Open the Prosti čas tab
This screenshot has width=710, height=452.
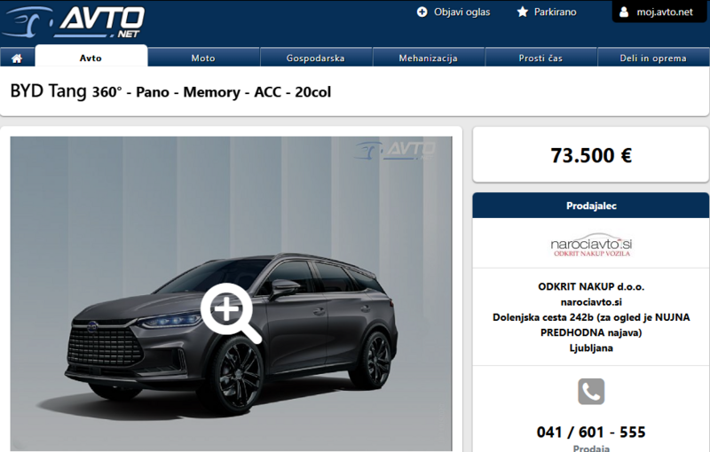pyautogui.click(x=540, y=58)
